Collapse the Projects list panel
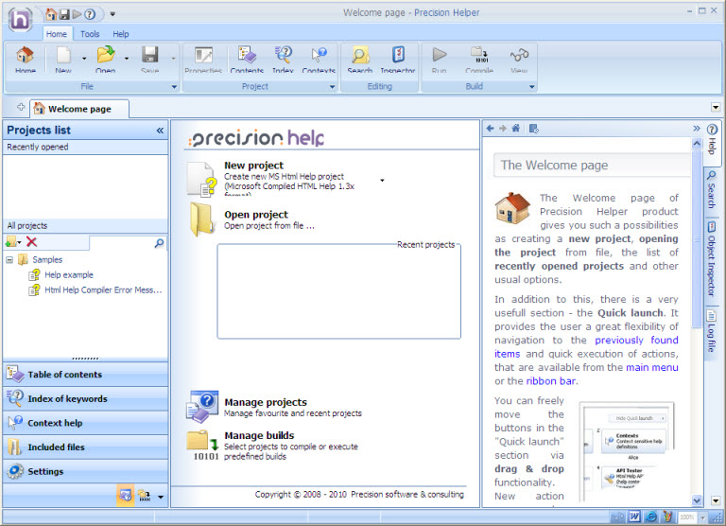The height and width of the screenshot is (526, 726). point(160,131)
